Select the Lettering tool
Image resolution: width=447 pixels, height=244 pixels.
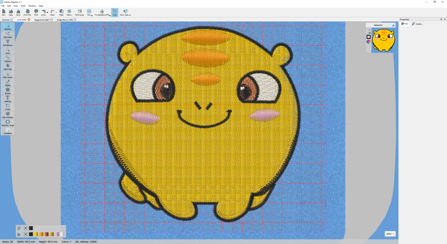(x=8, y=99)
